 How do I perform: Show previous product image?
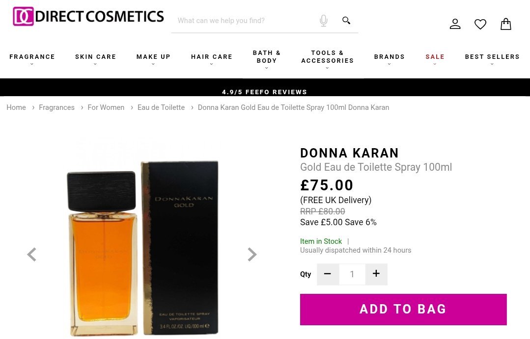click(32, 255)
